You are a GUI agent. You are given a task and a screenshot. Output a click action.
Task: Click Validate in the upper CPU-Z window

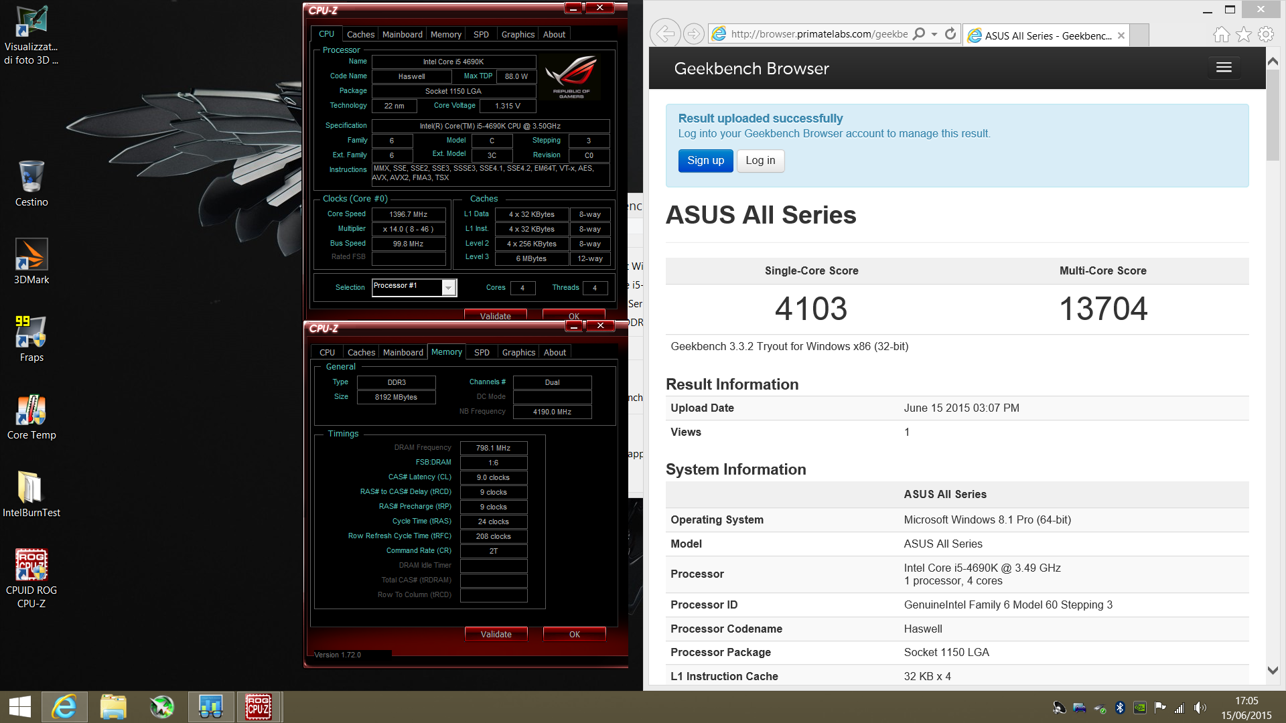[x=495, y=315]
